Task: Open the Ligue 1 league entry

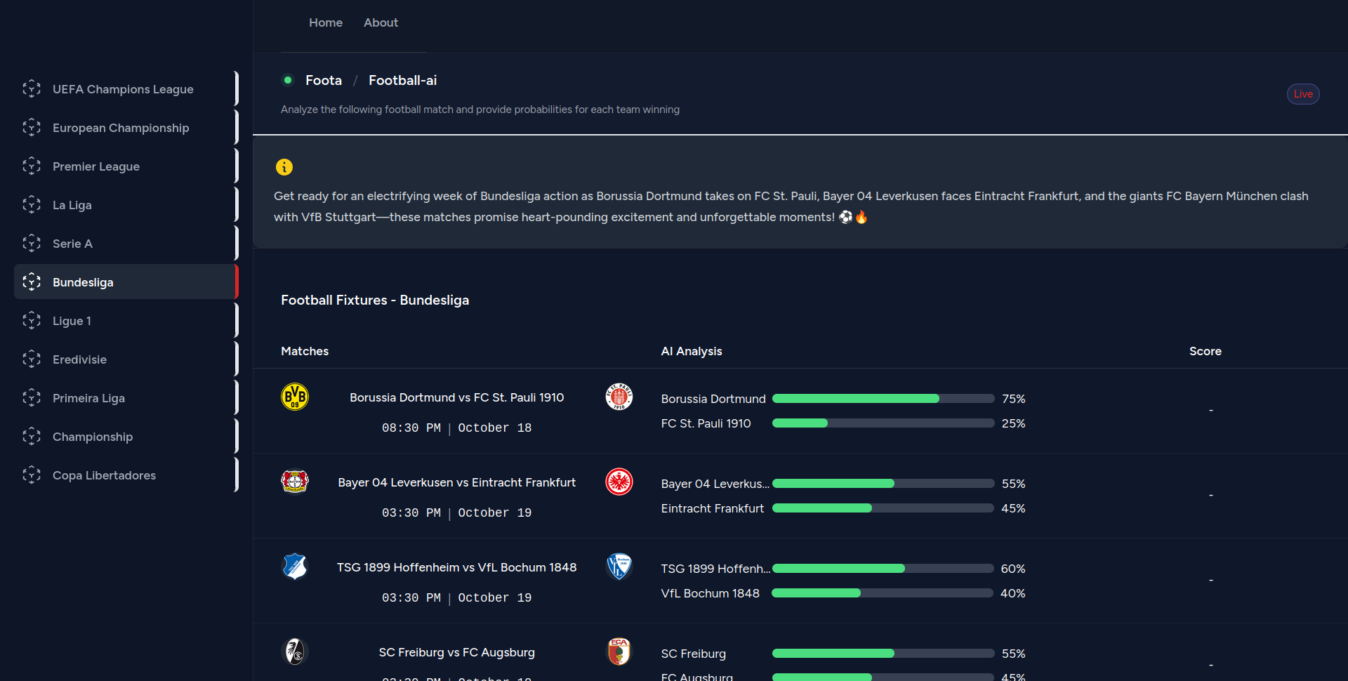Action: (x=126, y=320)
